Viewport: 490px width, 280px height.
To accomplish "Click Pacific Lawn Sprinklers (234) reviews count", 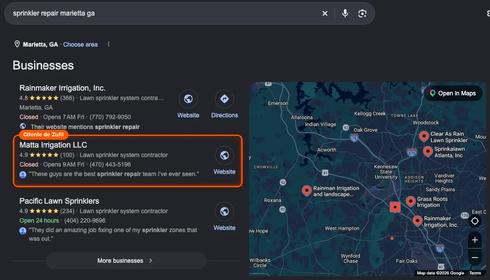I will [x=67, y=211].
